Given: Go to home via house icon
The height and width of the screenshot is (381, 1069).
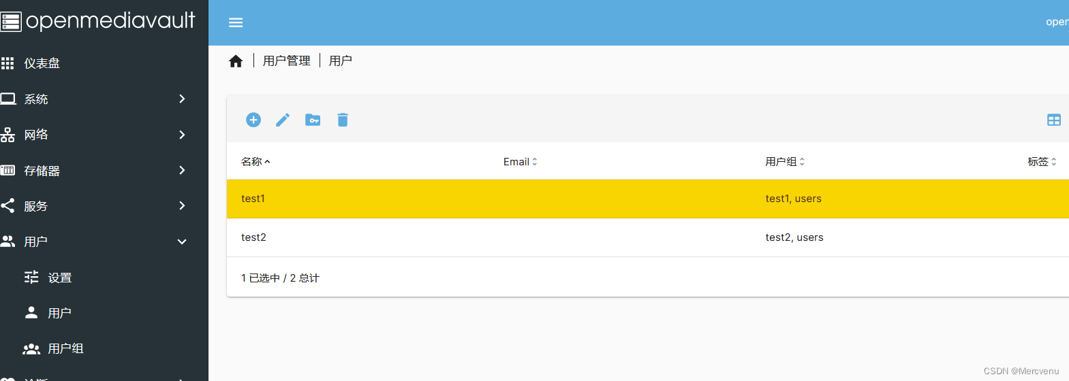Looking at the screenshot, I should [x=236, y=61].
